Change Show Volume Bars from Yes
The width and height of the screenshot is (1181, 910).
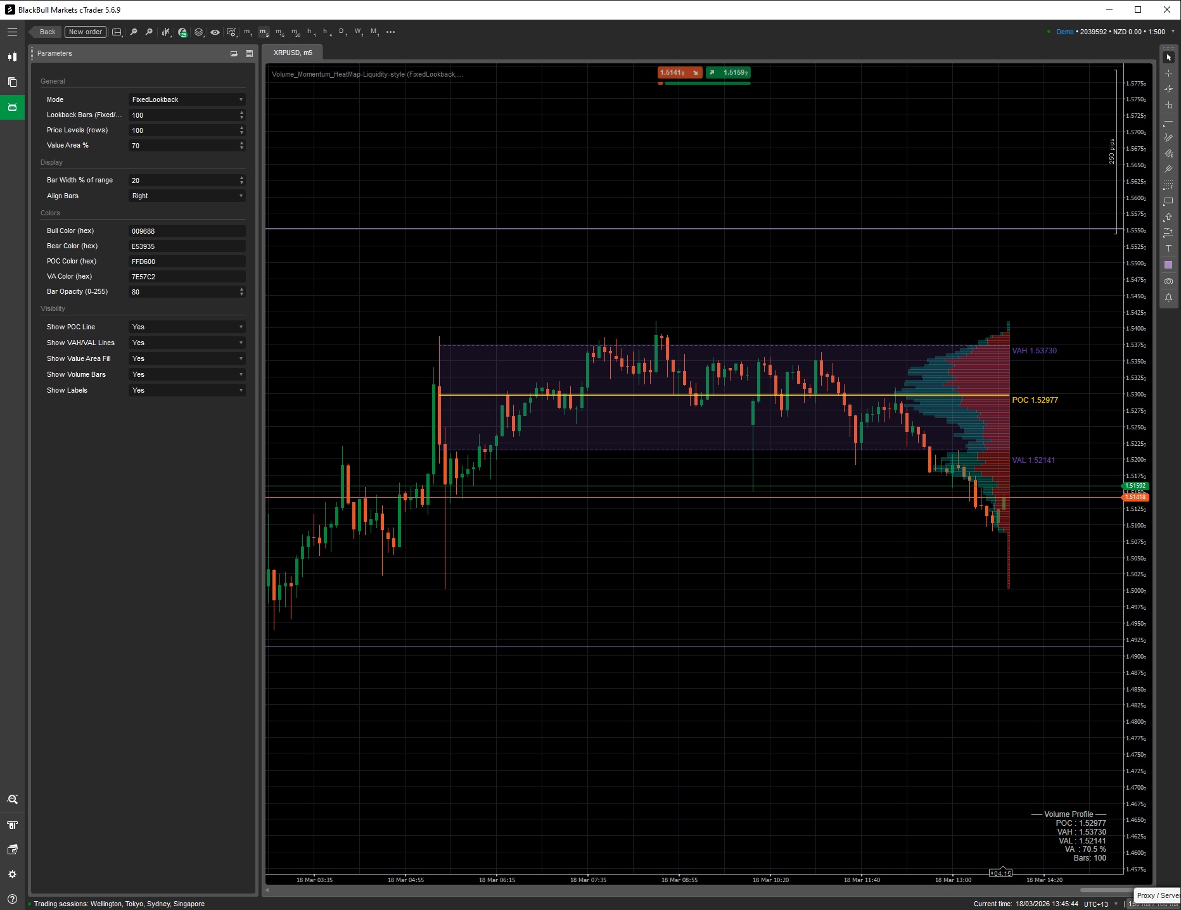tap(187, 374)
